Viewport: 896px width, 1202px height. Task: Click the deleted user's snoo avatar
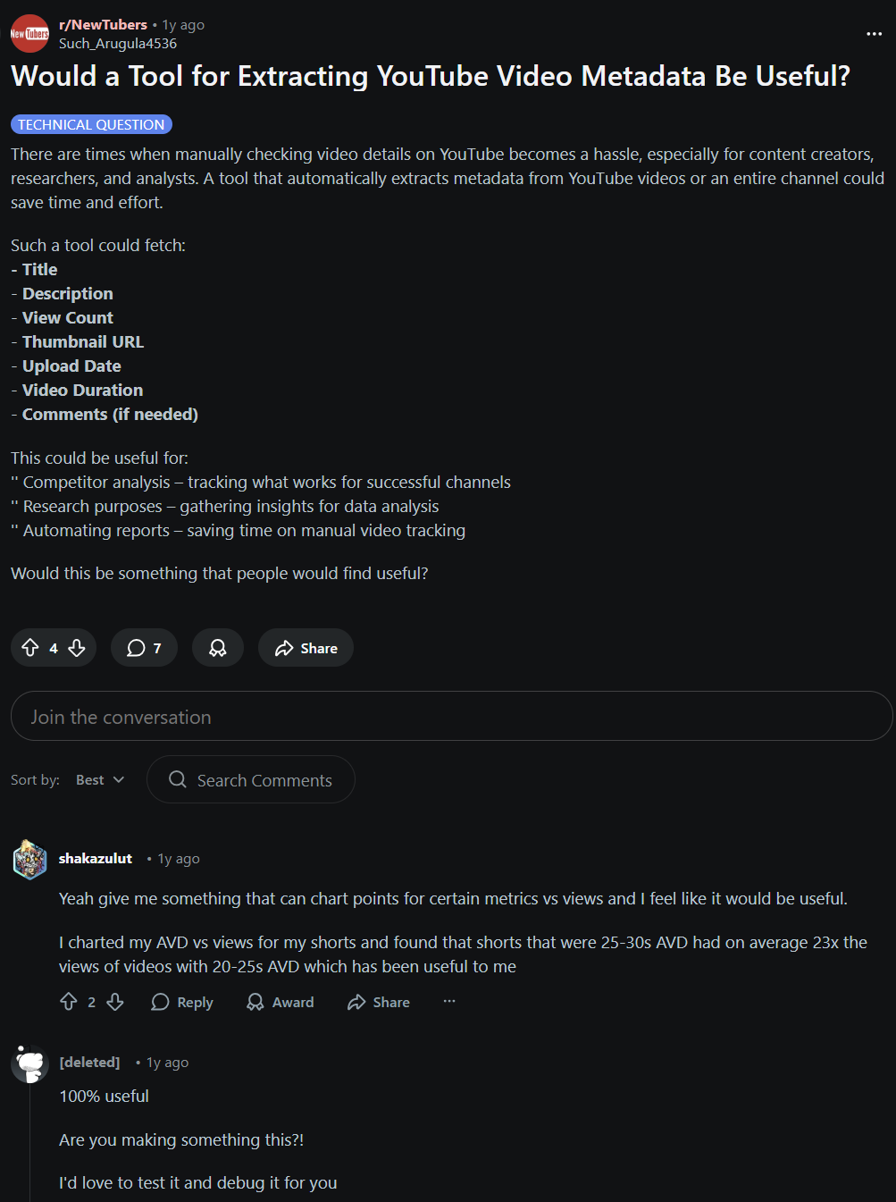(29, 1063)
